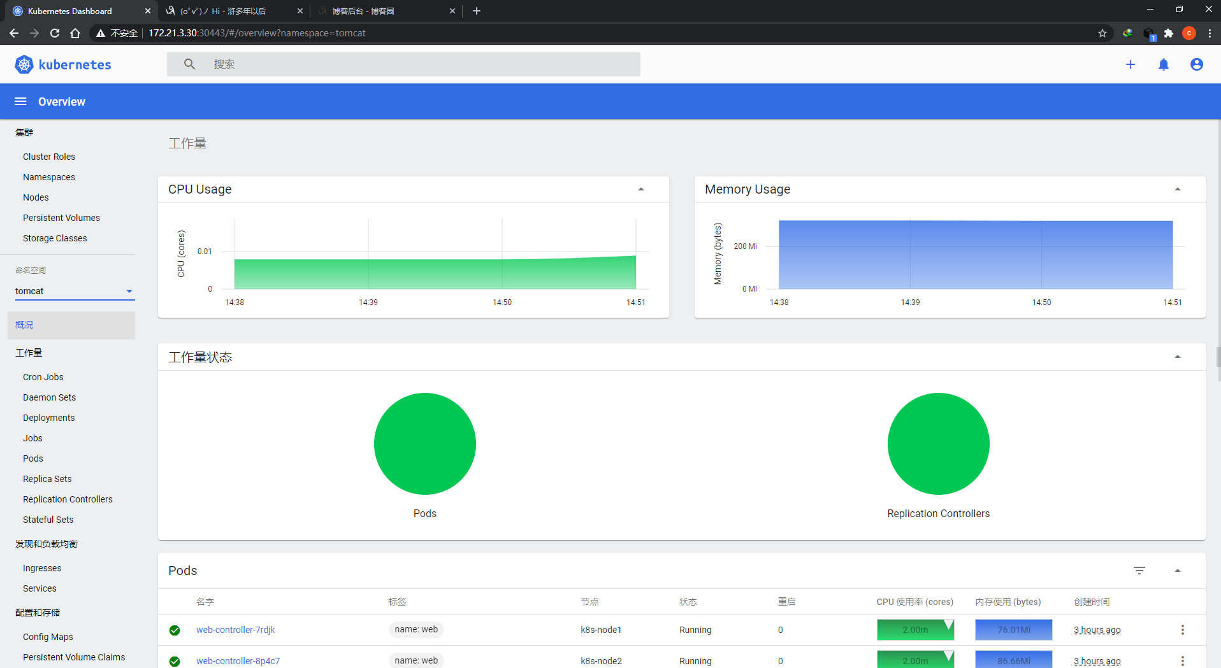Screen dimensions: 1221x668
Task: Click the plus create resource icon
Action: point(1131,64)
